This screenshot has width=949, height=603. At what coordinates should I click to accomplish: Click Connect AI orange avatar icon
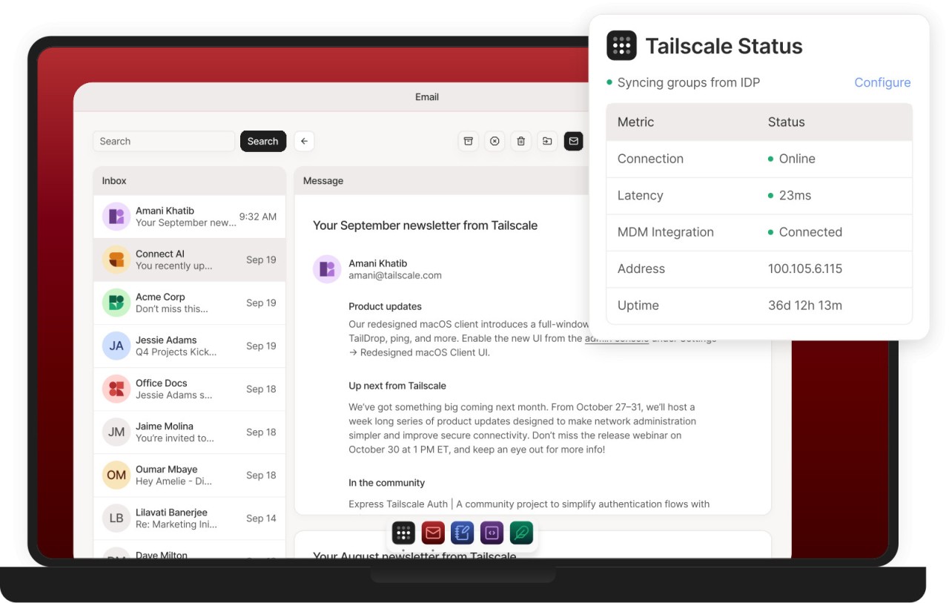tap(116, 260)
